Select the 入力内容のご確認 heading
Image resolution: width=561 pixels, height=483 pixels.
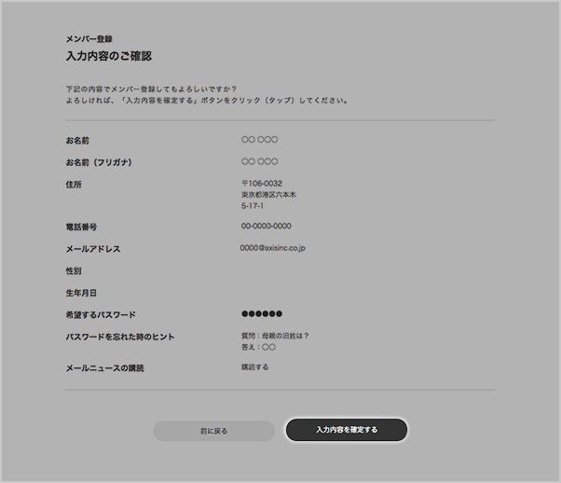[109, 56]
